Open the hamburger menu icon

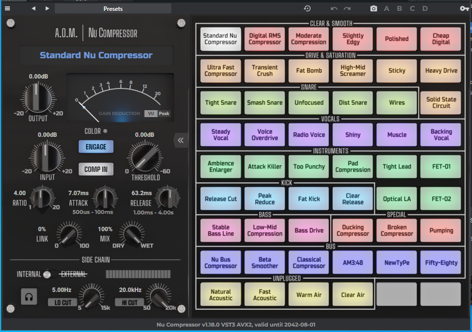pos(7,8)
